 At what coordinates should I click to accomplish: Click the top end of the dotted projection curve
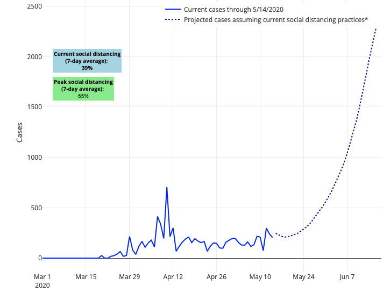(375, 29)
